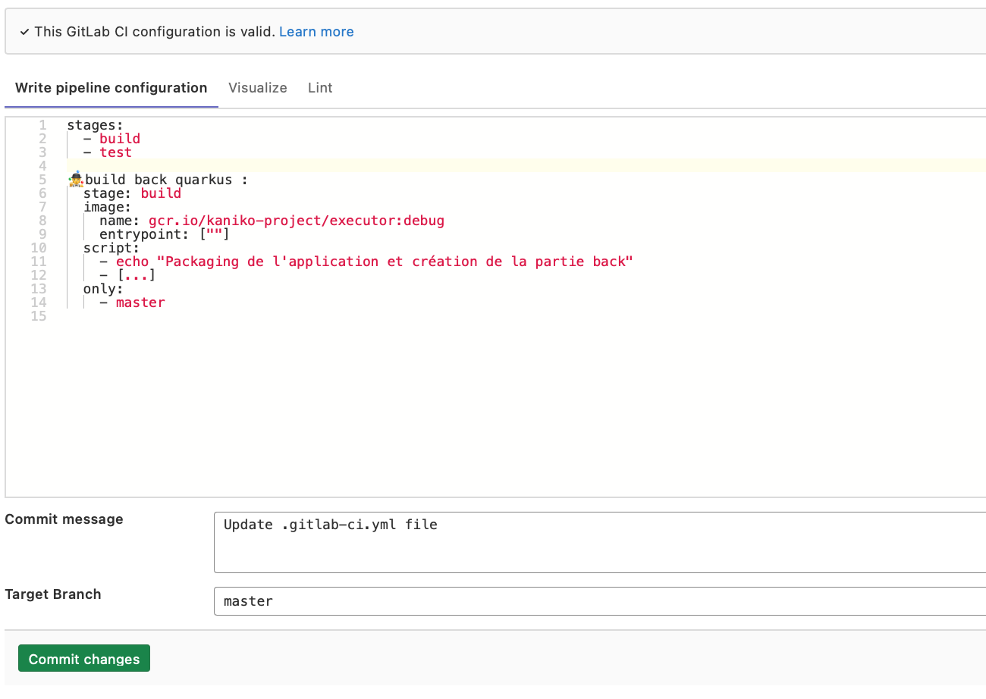
Task: Click the valid configuration checkmark icon
Action: coord(25,32)
